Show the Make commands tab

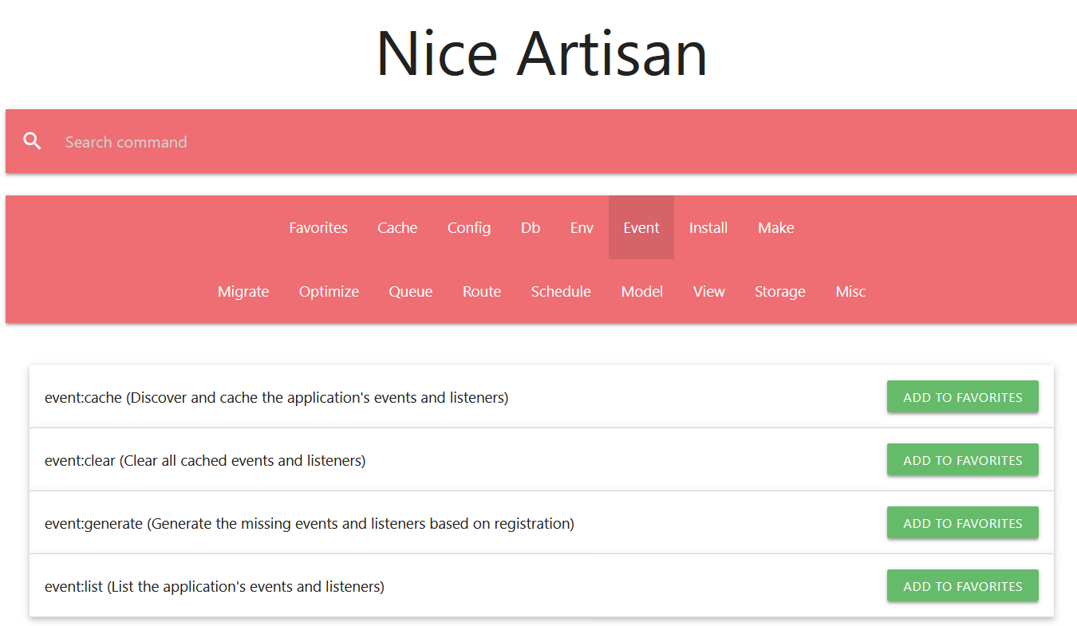coord(775,228)
